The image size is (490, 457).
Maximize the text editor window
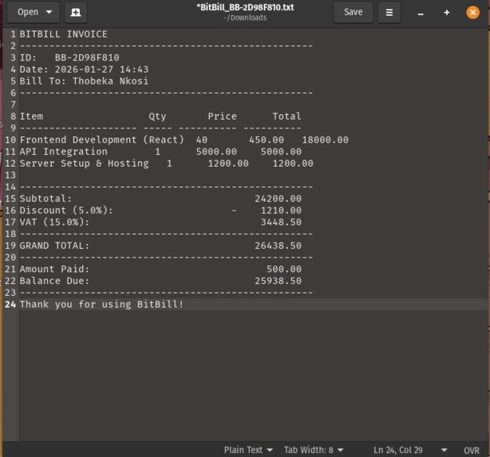pyautogui.click(x=447, y=13)
